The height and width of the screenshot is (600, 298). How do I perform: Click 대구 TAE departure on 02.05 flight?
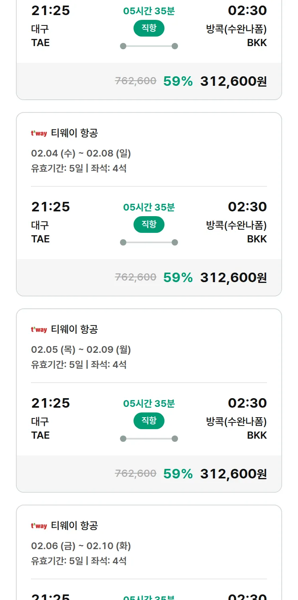(x=41, y=428)
